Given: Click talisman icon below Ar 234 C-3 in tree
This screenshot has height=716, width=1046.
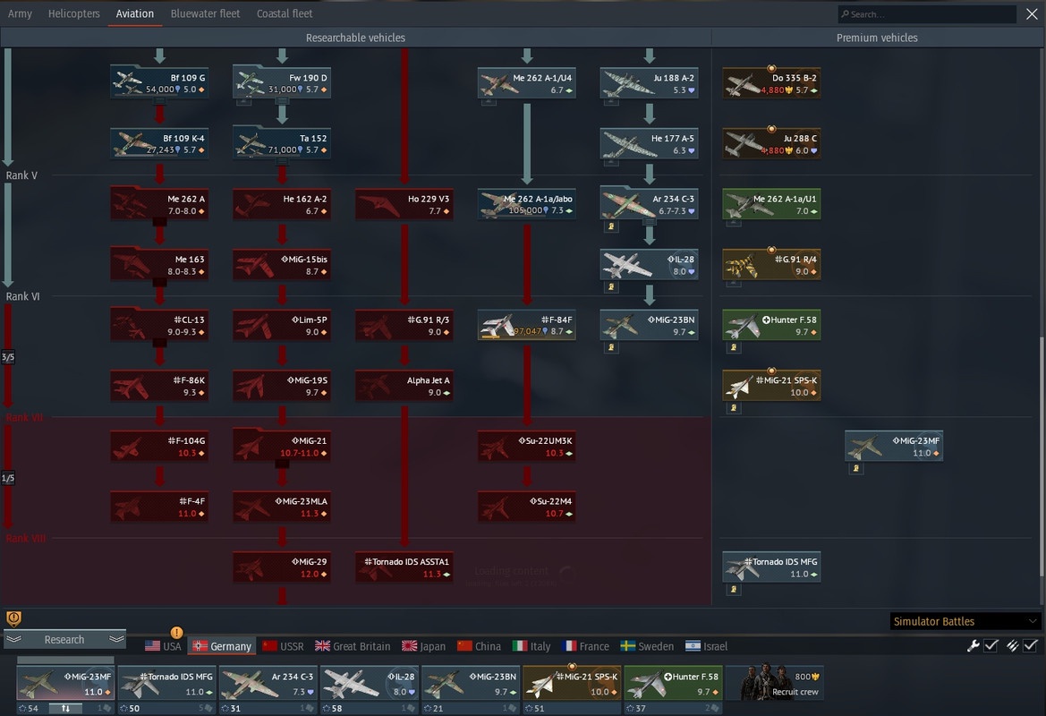Looking at the screenshot, I should point(611,226).
